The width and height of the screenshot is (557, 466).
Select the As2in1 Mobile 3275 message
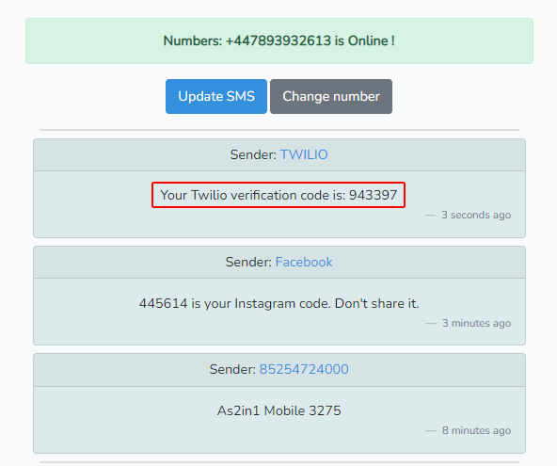click(x=279, y=410)
